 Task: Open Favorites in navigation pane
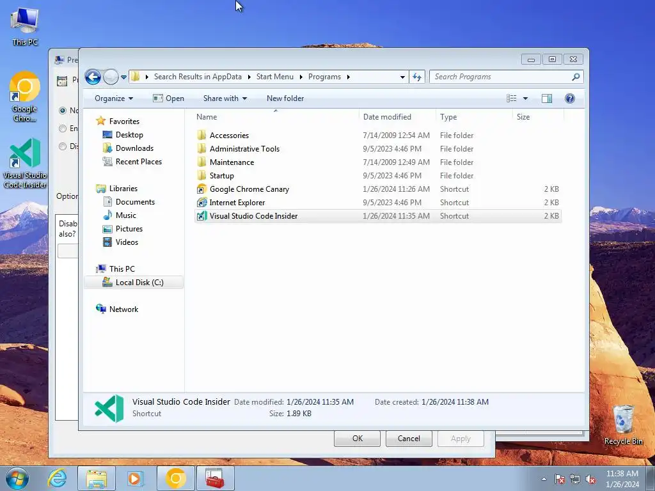(x=124, y=121)
